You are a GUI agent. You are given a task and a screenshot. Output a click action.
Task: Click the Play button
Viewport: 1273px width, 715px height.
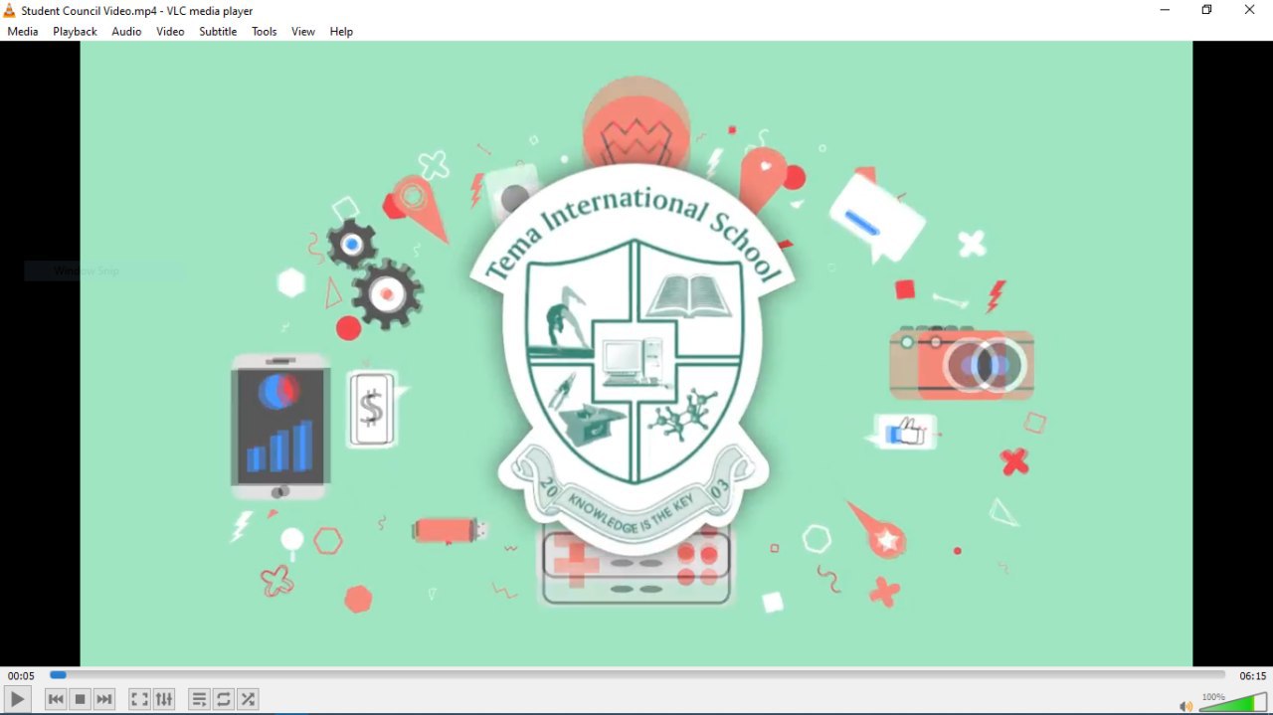[18, 699]
